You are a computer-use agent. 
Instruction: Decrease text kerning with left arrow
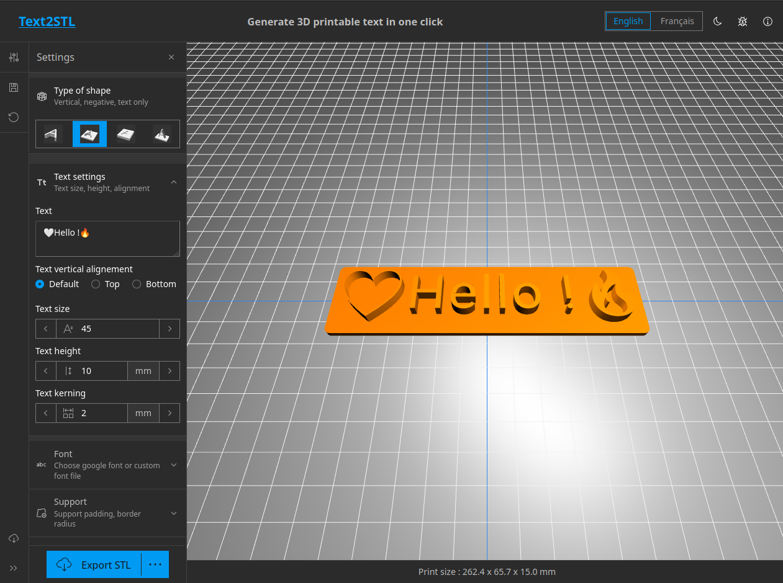[x=46, y=413]
